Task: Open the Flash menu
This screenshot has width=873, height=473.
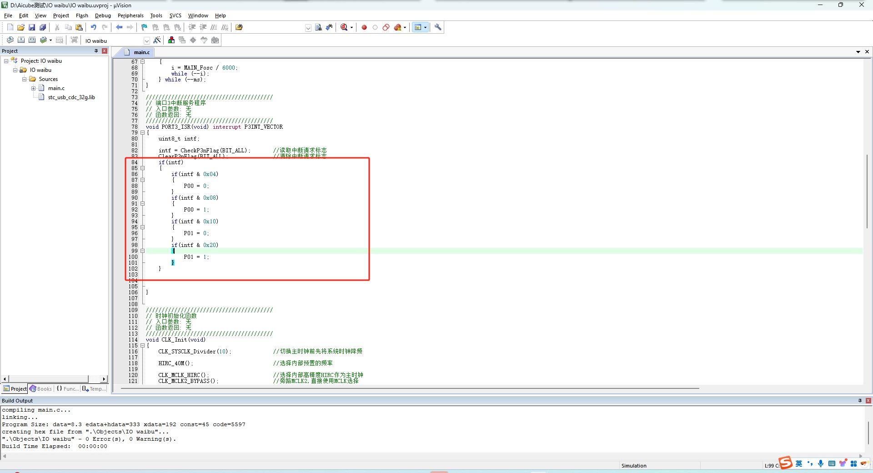Action: pyautogui.click(x=82, y=15)
